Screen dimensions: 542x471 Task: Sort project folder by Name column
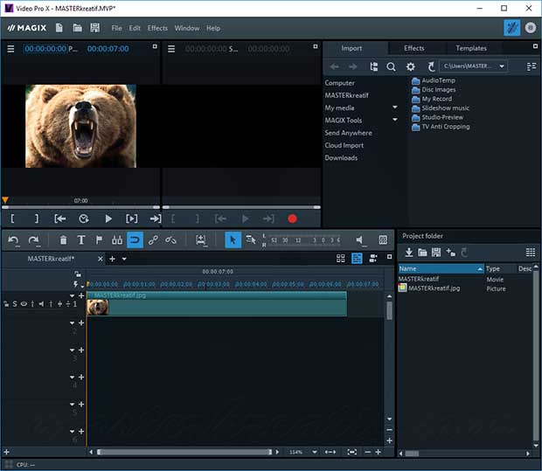[x=441, y=268]
